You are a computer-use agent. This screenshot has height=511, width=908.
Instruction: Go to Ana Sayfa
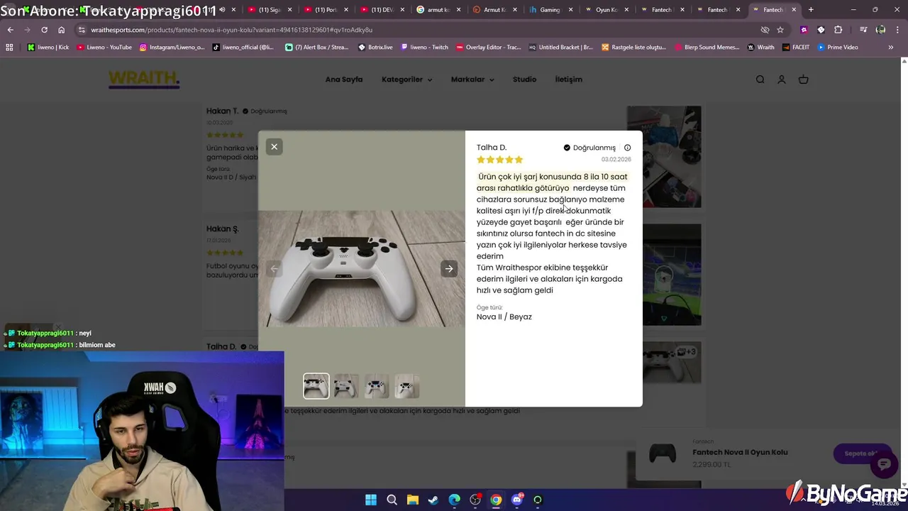344,79
